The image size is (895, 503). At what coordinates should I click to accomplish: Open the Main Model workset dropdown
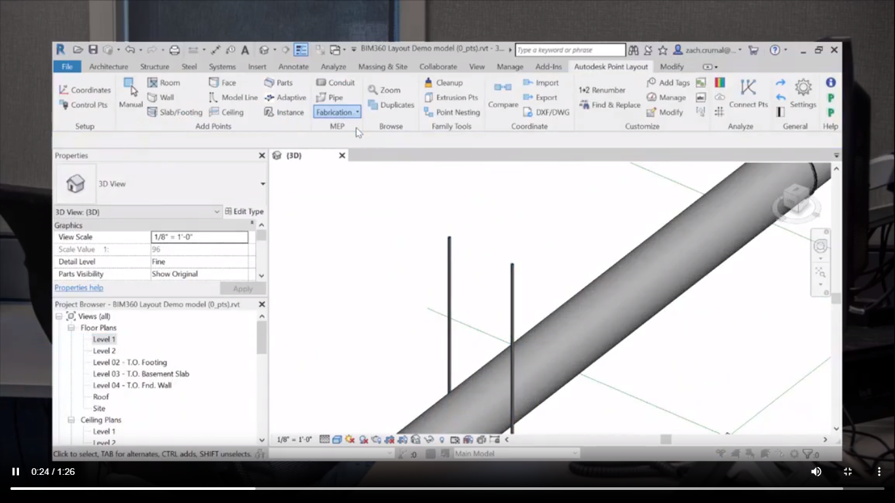click(517, 453)
